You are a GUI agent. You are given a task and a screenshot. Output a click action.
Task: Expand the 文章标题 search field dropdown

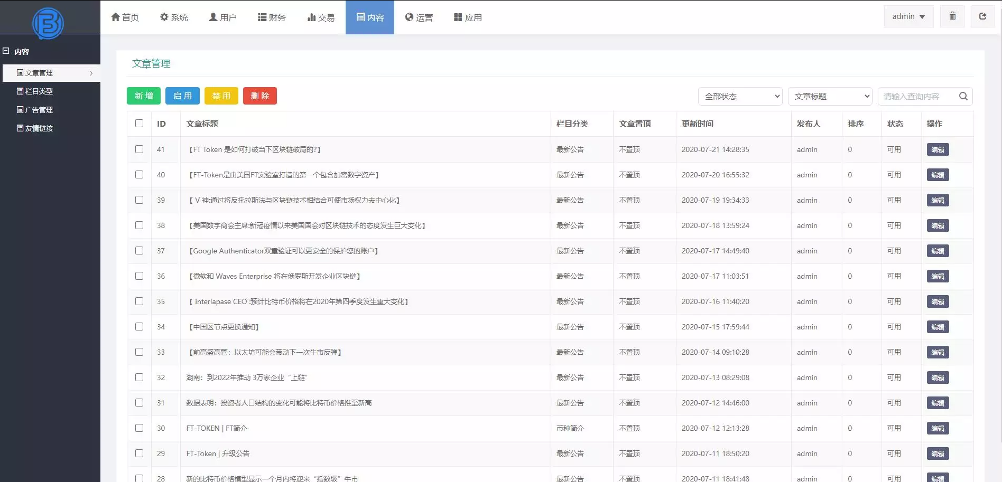coord(829,96)
